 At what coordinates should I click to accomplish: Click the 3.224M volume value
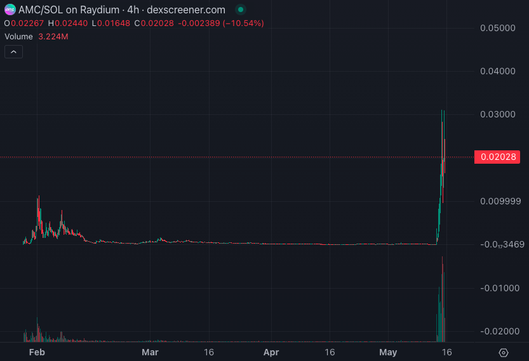point(53,37)
